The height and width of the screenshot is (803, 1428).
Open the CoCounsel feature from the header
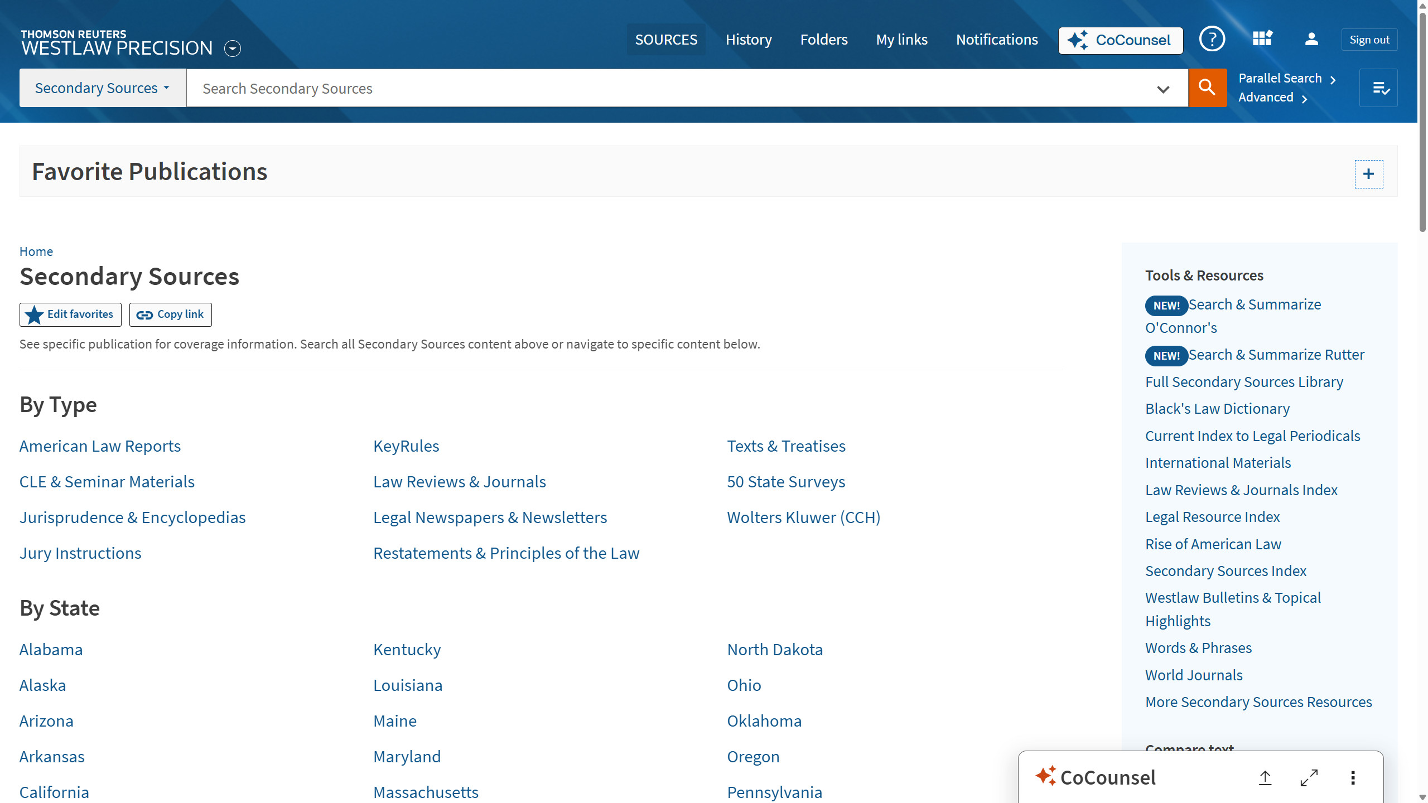pyautogui.click(x=1120, y=40)
